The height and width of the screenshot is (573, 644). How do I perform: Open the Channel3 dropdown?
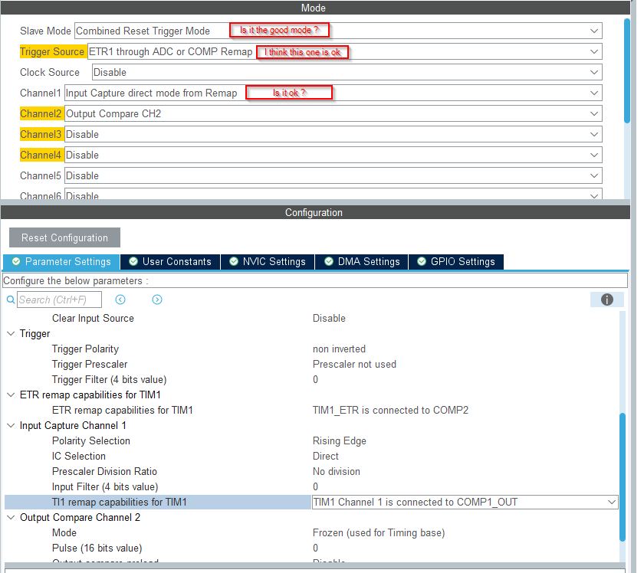(x=333, y=134)
